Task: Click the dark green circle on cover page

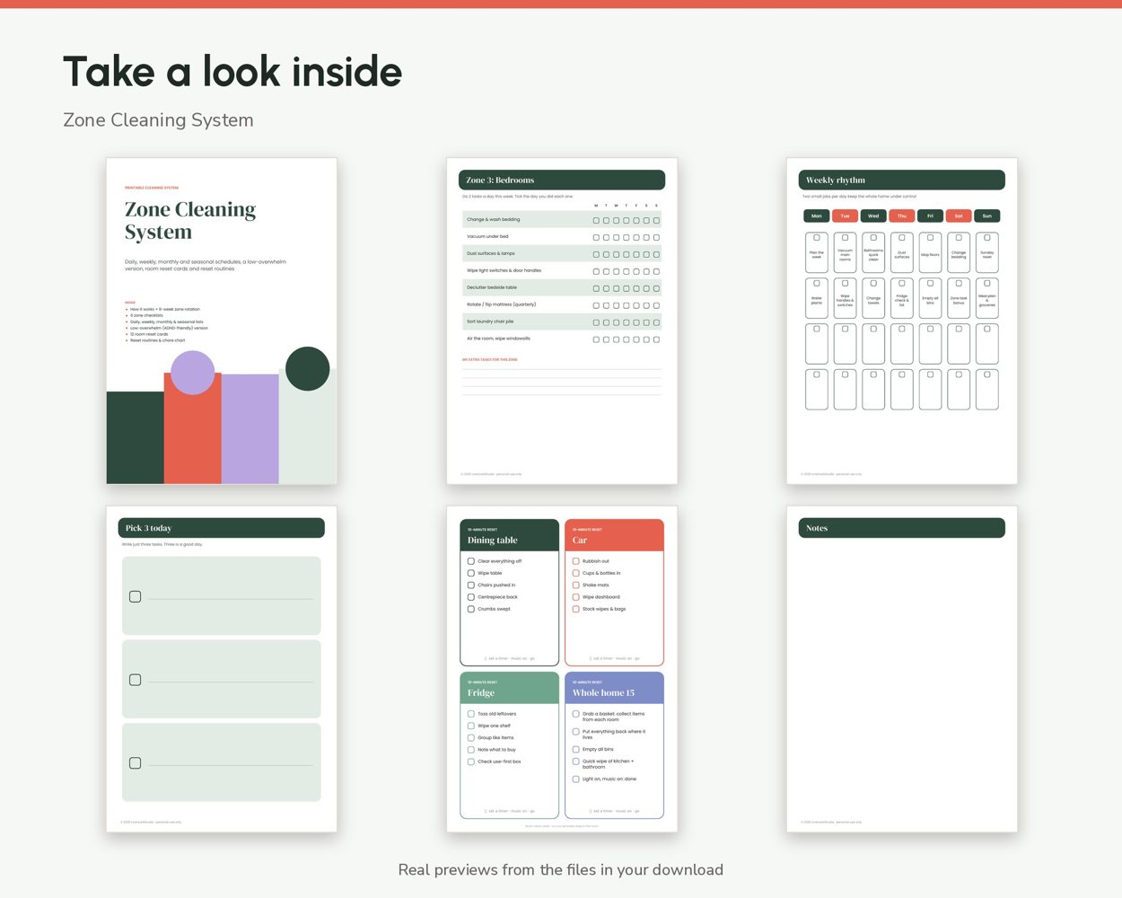Action: click(x=308, y=368)
